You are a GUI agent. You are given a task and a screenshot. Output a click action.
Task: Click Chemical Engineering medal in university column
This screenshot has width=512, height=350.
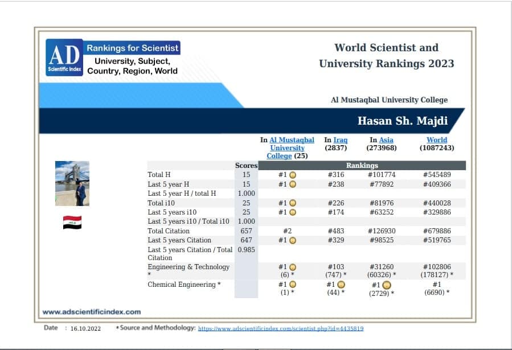pos(293,285)
